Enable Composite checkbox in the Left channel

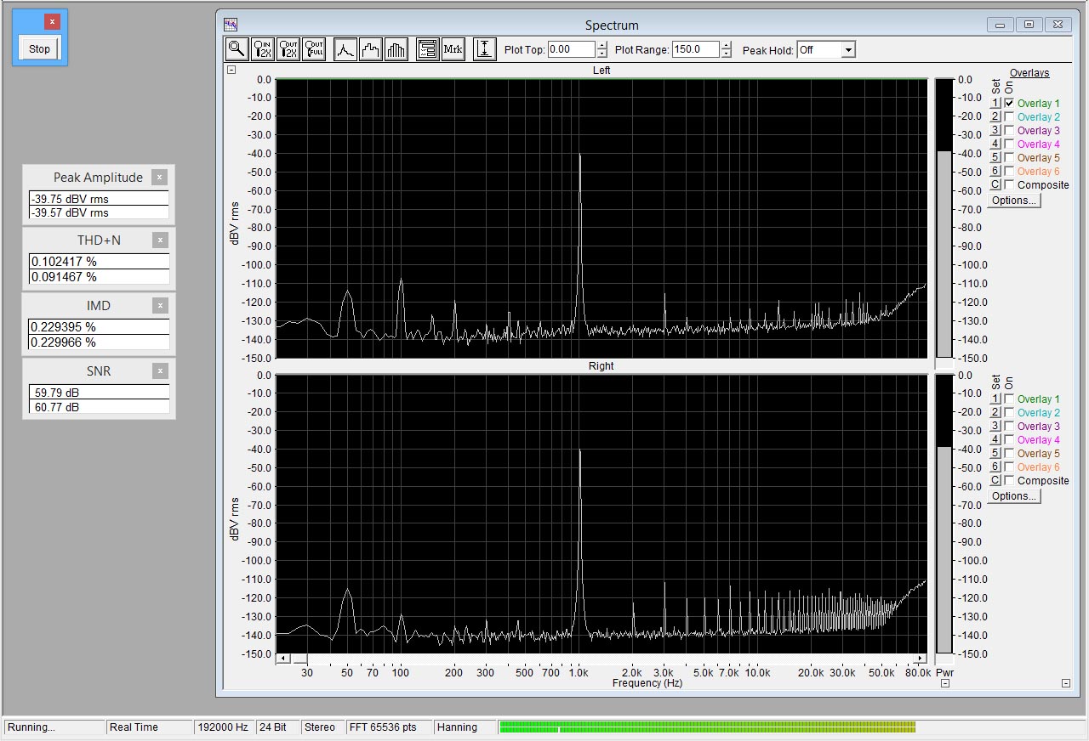point(1009,184)
